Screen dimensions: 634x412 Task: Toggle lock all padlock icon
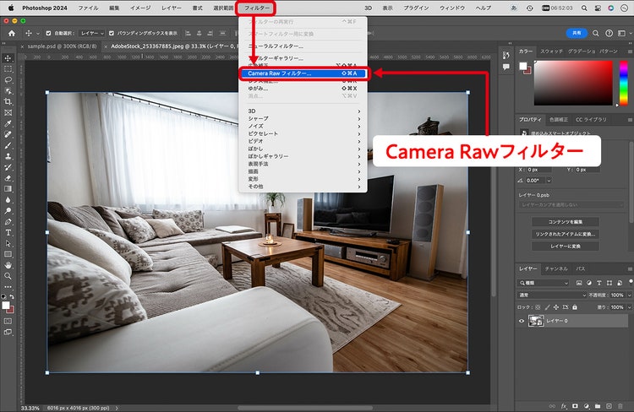pyautogui.click(x=575, y=307)
